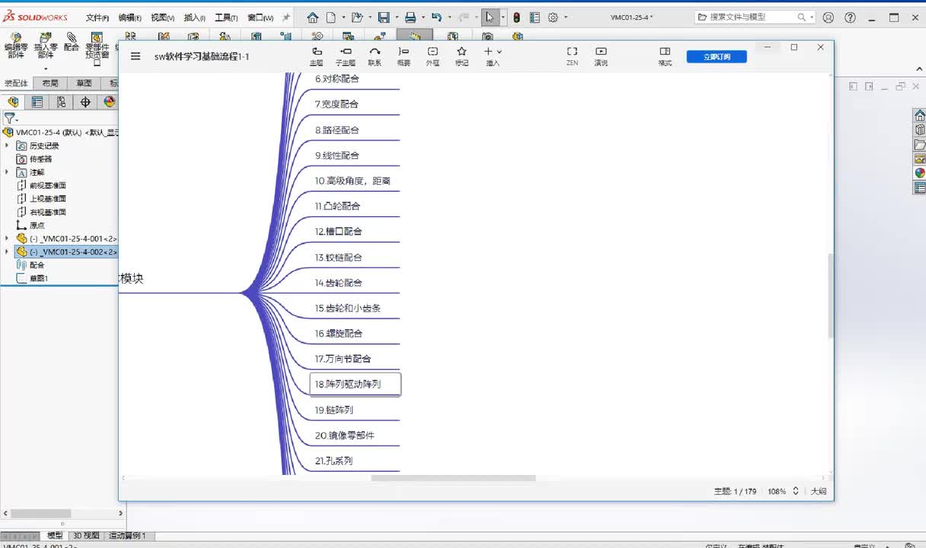Image resolution: width=926 pixels, height=548 pixels.
Task: Add a 联系 relationship line
Action: point(375,52)
